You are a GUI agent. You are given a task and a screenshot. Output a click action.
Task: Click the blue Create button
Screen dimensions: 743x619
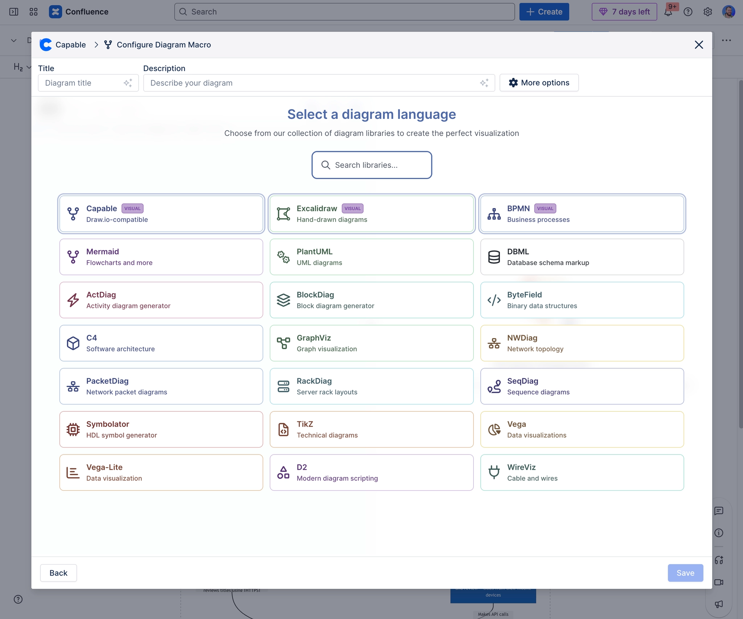[x=544, y=12]
